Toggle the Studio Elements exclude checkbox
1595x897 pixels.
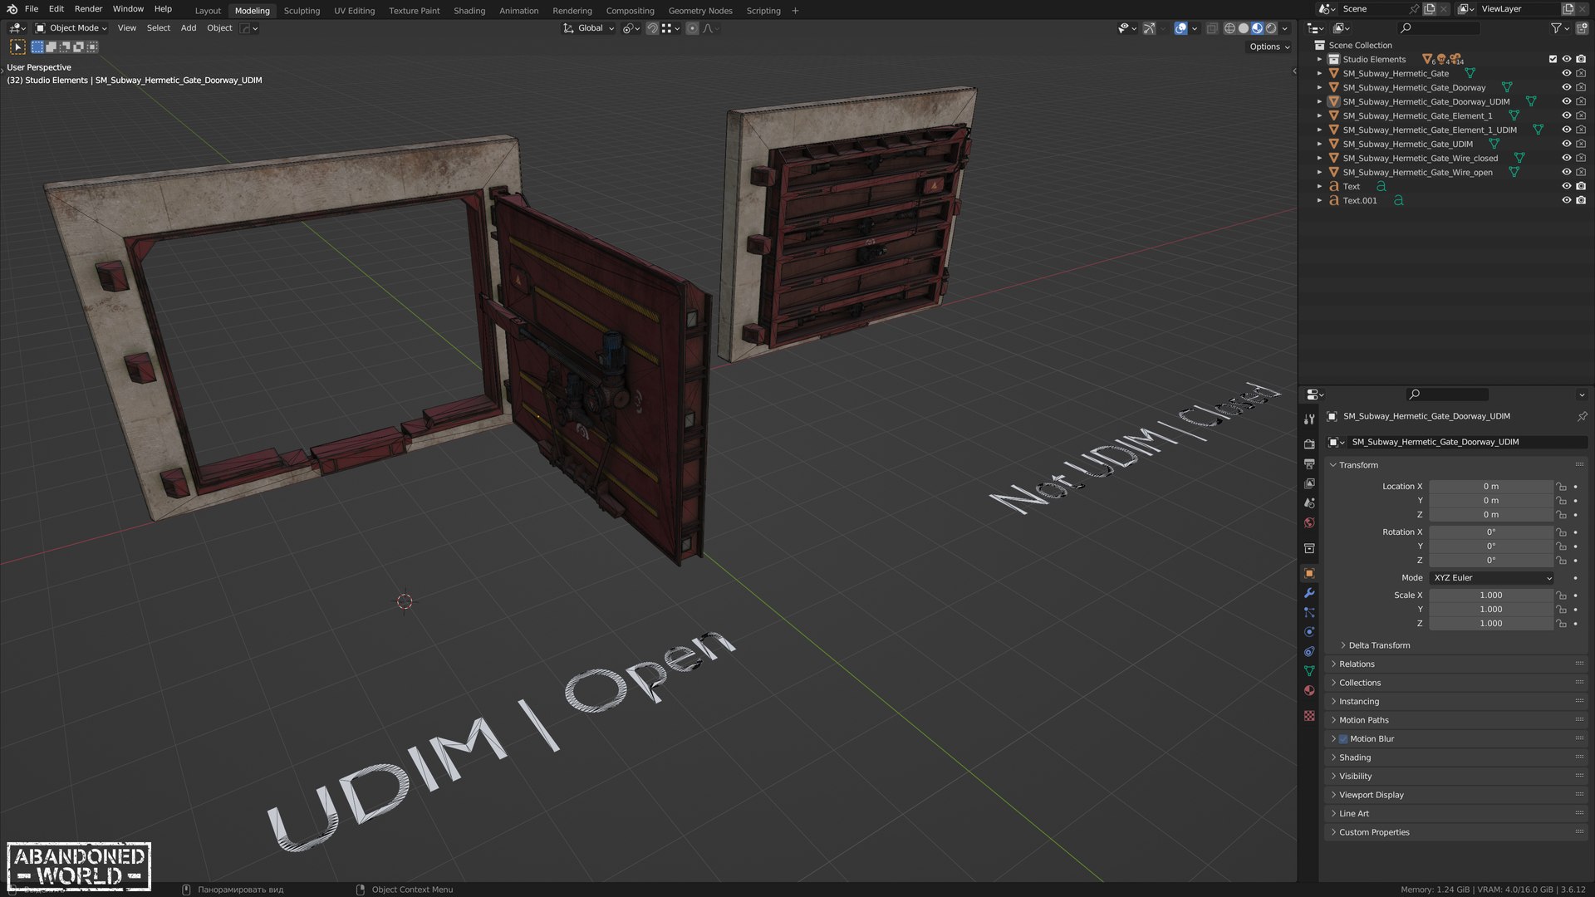click(1552, 59)
